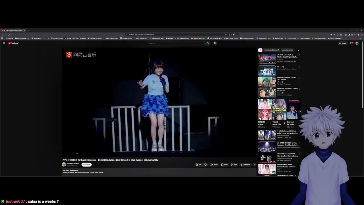
Task: Go to the YouTube home logo
Action: (x=13, y=43)
